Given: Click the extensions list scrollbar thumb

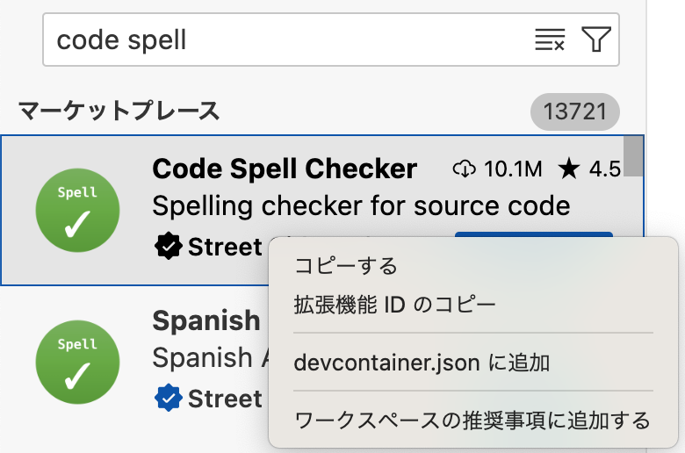Looking at the screenshot, I should click(633, 156).
